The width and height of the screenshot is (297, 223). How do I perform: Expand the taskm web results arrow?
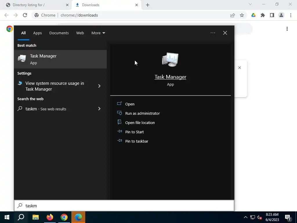[x=99, y=109]
